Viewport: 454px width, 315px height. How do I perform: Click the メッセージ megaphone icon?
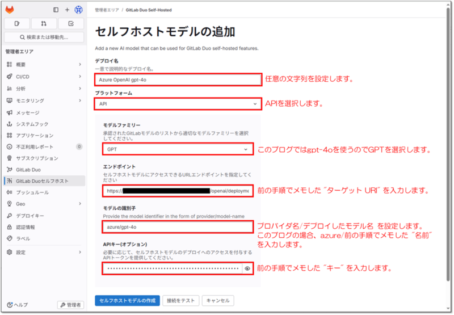(10, 112)
